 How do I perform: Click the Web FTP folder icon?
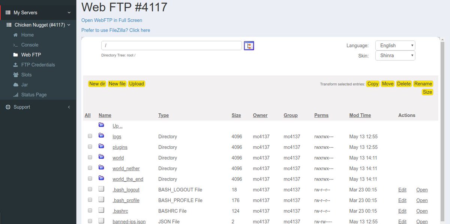[15, 55]
